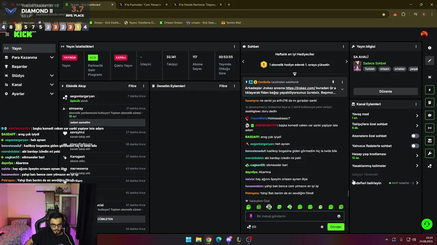Click the Düzenle button
Image resolution: width=437 pixels, height=245 pixels.
(x=385, y=92)
